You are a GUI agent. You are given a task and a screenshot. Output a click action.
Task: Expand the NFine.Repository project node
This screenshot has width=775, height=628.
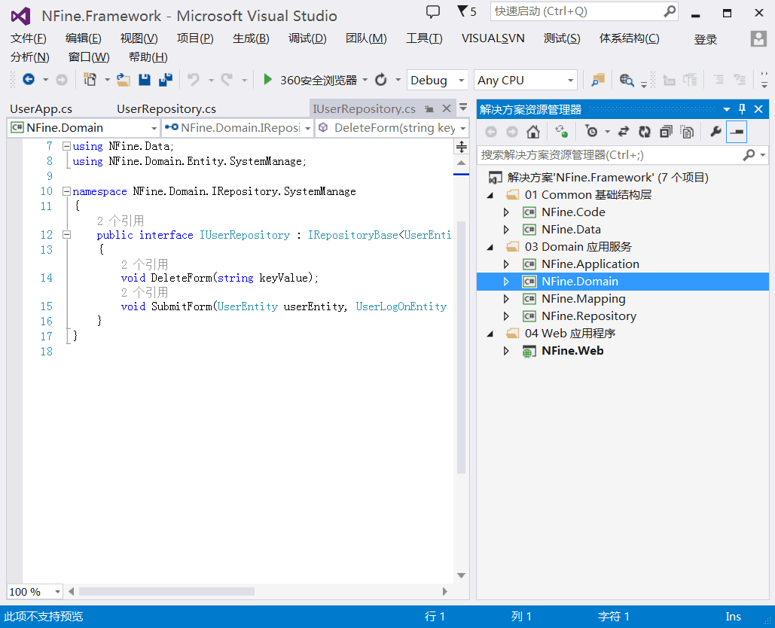(506, 316)
